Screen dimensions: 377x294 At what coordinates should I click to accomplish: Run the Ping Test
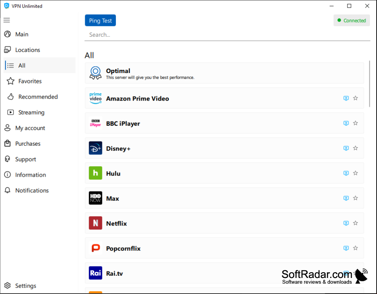click(100, 20)
